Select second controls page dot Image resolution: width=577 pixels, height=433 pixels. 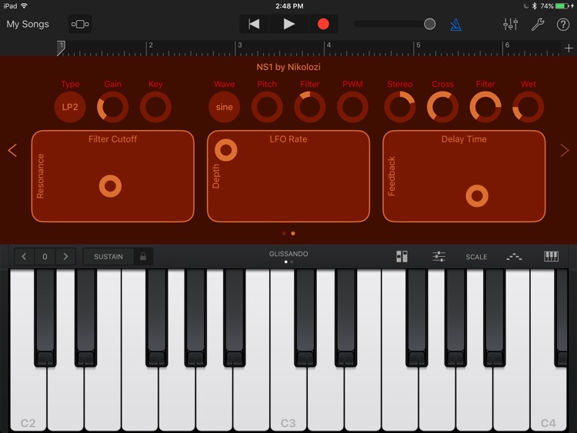pyautogui.click(x=293, y=233)
